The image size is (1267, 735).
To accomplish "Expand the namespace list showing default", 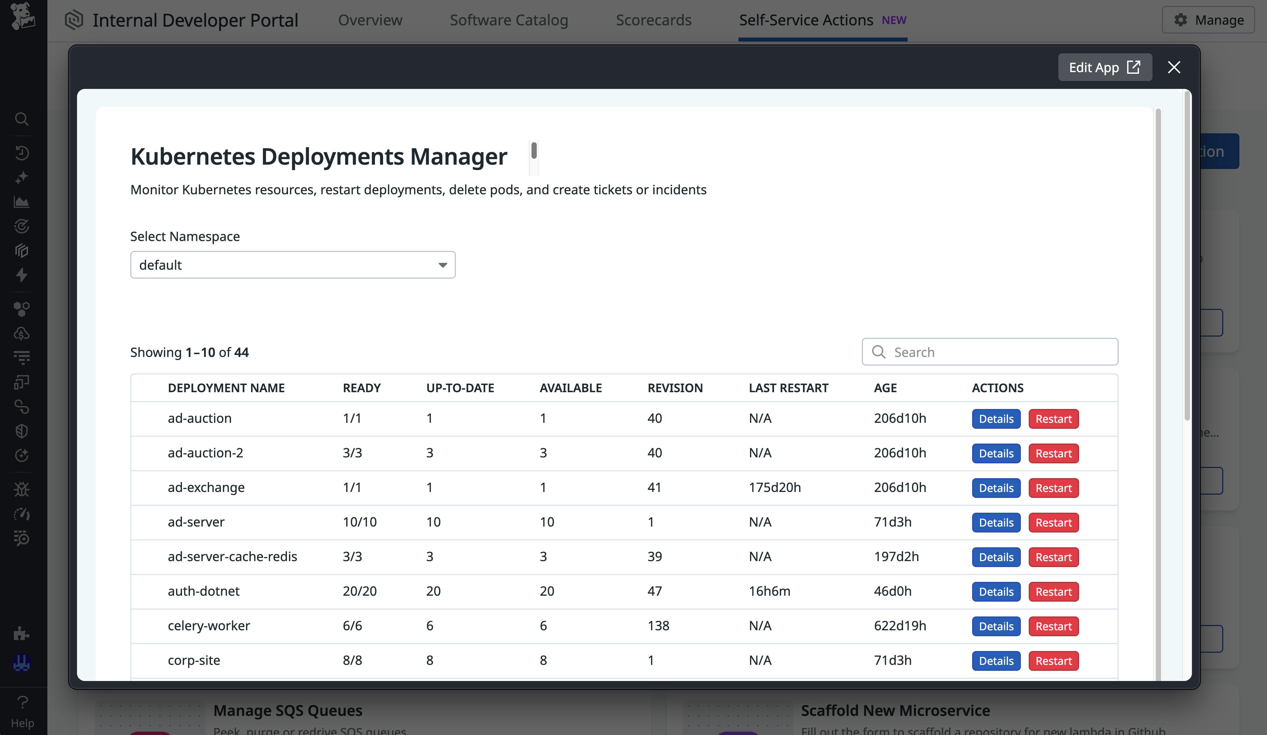I will [x=441, y=265].
